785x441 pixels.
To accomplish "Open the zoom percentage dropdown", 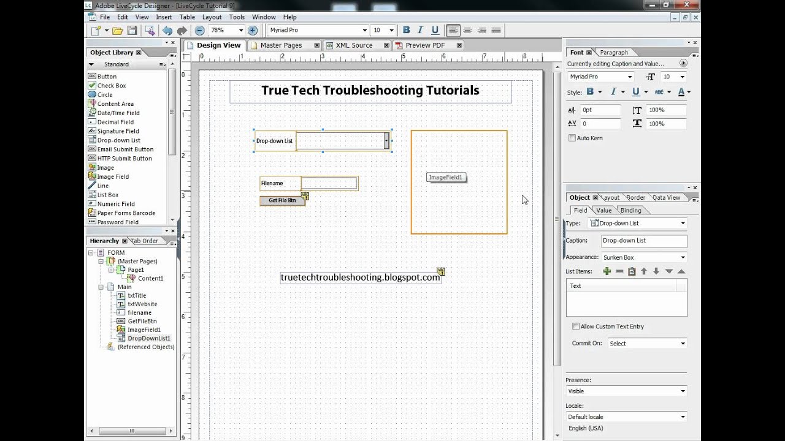I will [240, 30].
